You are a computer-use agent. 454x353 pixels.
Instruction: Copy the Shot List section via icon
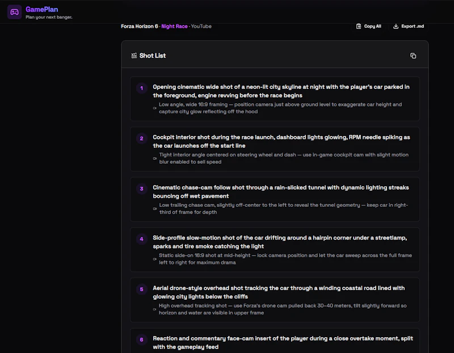click(x=413, y=56)
